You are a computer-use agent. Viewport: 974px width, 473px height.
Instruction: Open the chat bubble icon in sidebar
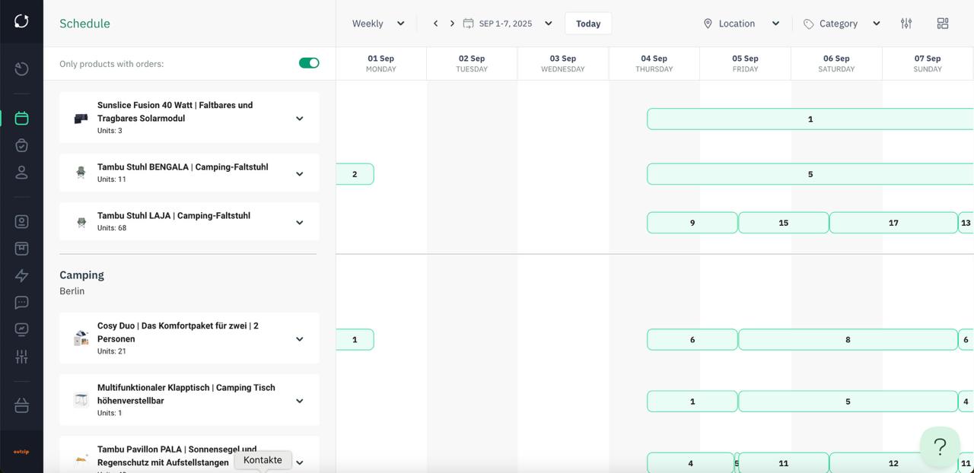(21, 302)
